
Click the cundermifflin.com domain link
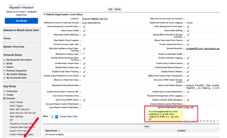[194, 49]
